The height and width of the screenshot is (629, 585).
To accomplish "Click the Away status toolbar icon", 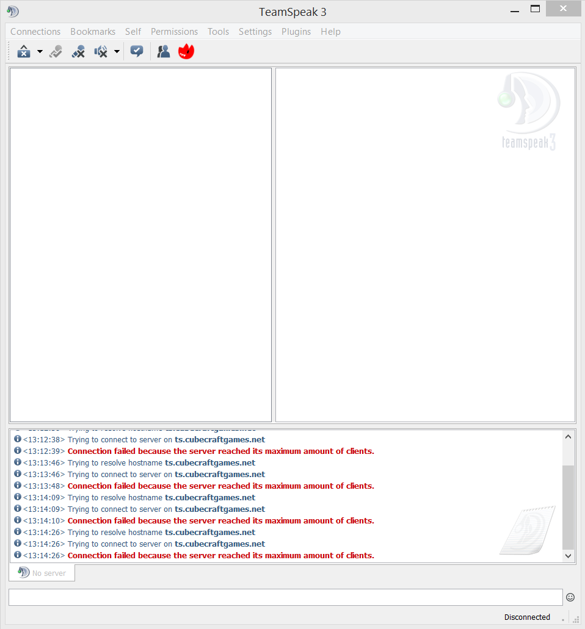I will coord(24,51).
